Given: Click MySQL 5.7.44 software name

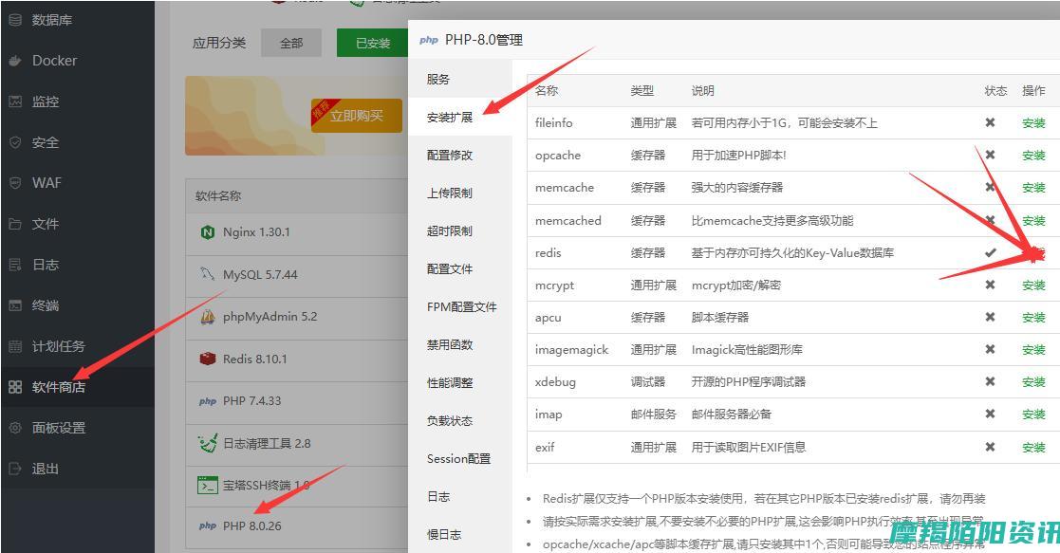Looking at the screenshot, I should click(260, 274).
